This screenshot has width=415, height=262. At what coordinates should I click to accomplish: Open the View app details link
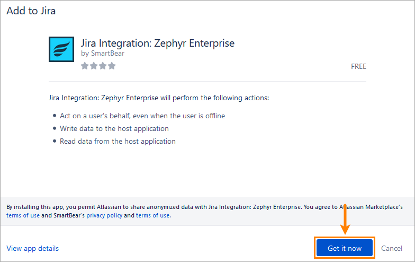click(x=33, y=248)
